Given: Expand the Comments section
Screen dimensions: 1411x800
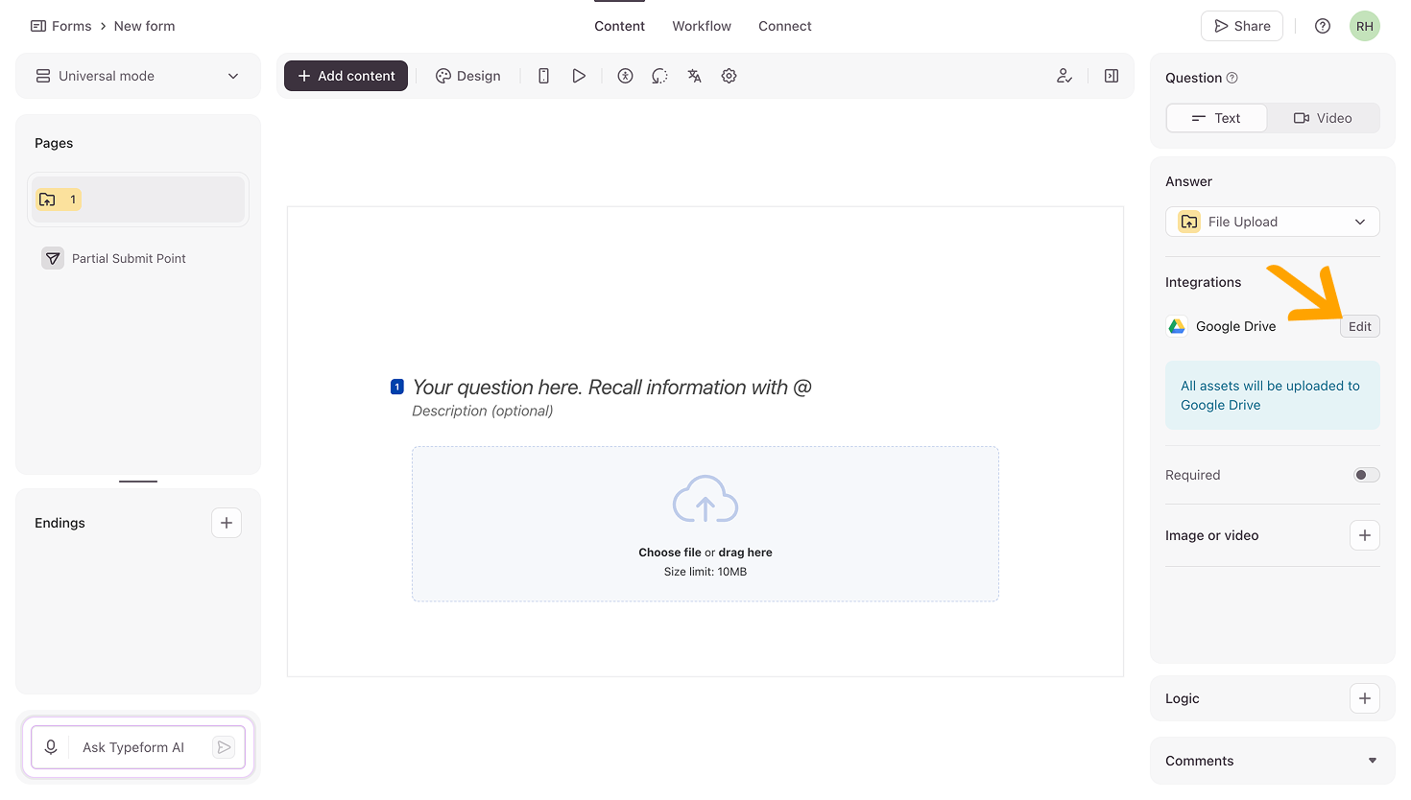Looking at the screenshot, I should (x=1273, y=761).
